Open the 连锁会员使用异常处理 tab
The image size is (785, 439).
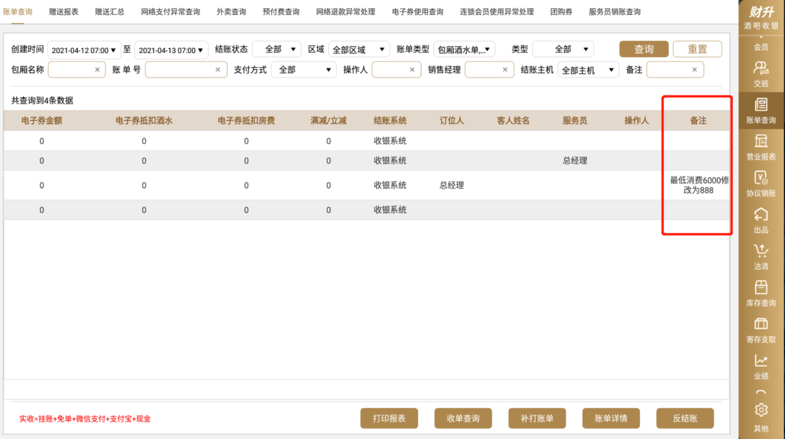click(497, 12)
